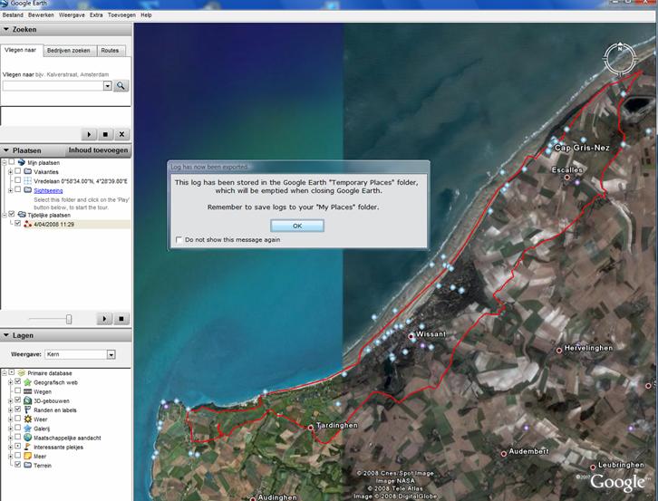The image size is (658, 501).
Task: Click the Tardinghen town marker on map
Action: 311,428
